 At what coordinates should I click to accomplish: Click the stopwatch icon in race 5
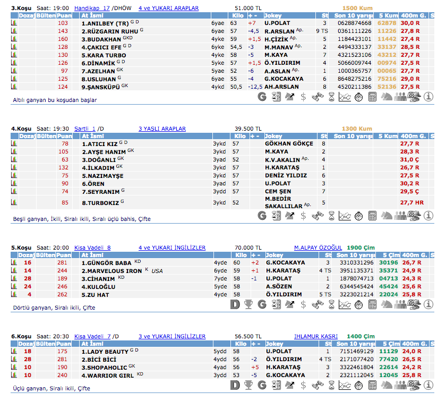pyautogui.click(x=358, y=304)
